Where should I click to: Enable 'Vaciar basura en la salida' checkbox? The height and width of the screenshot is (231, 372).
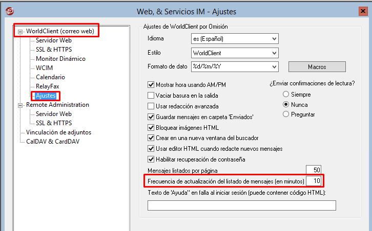151,96
